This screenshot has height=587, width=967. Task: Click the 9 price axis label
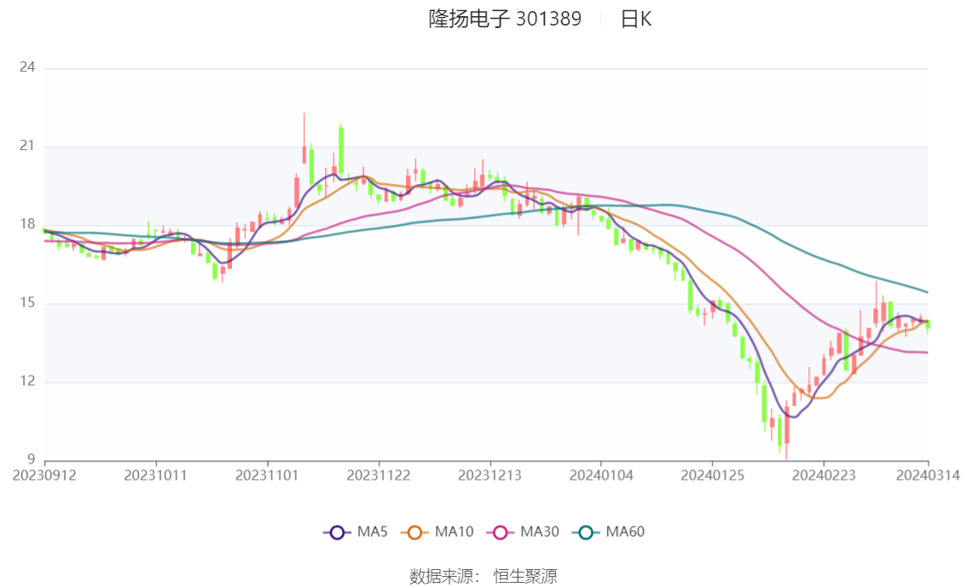[x=32, y=459]
